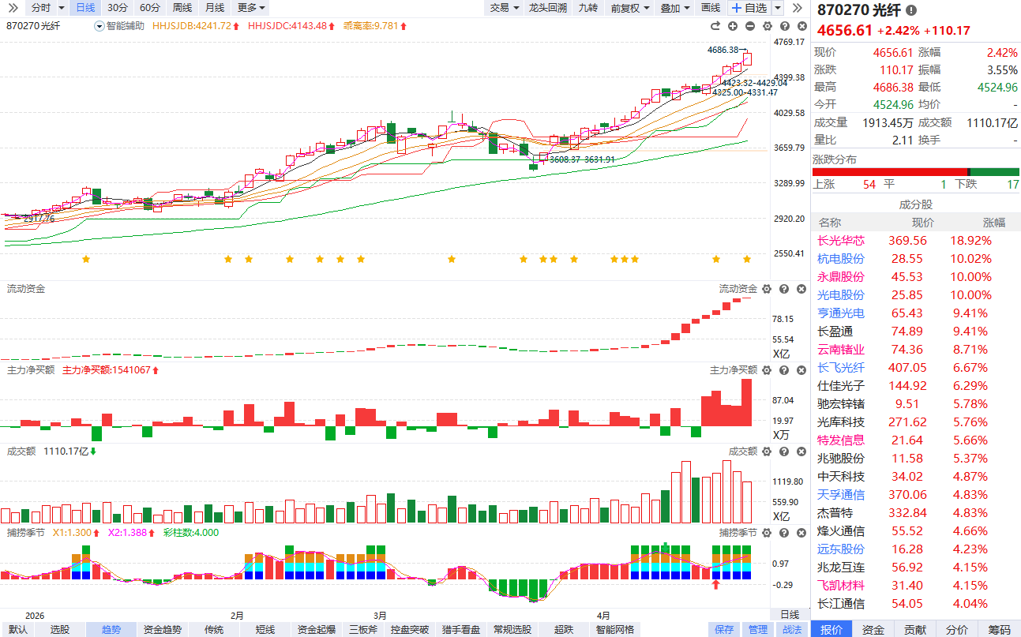Viewport: 1021px width, 637px height.
Task: Open the 日线 period selector at bottom right
Action: (789, 615)
